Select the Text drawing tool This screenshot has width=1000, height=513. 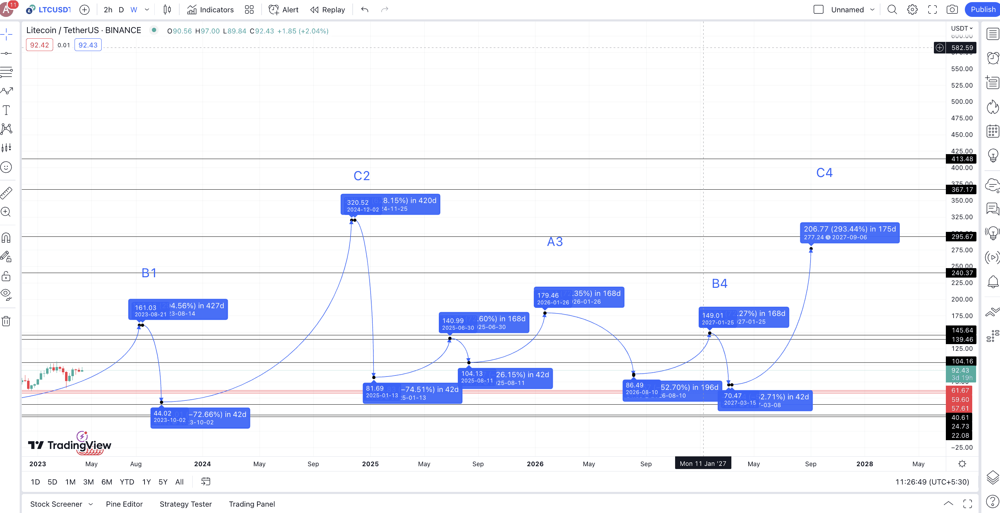(7, 110)
